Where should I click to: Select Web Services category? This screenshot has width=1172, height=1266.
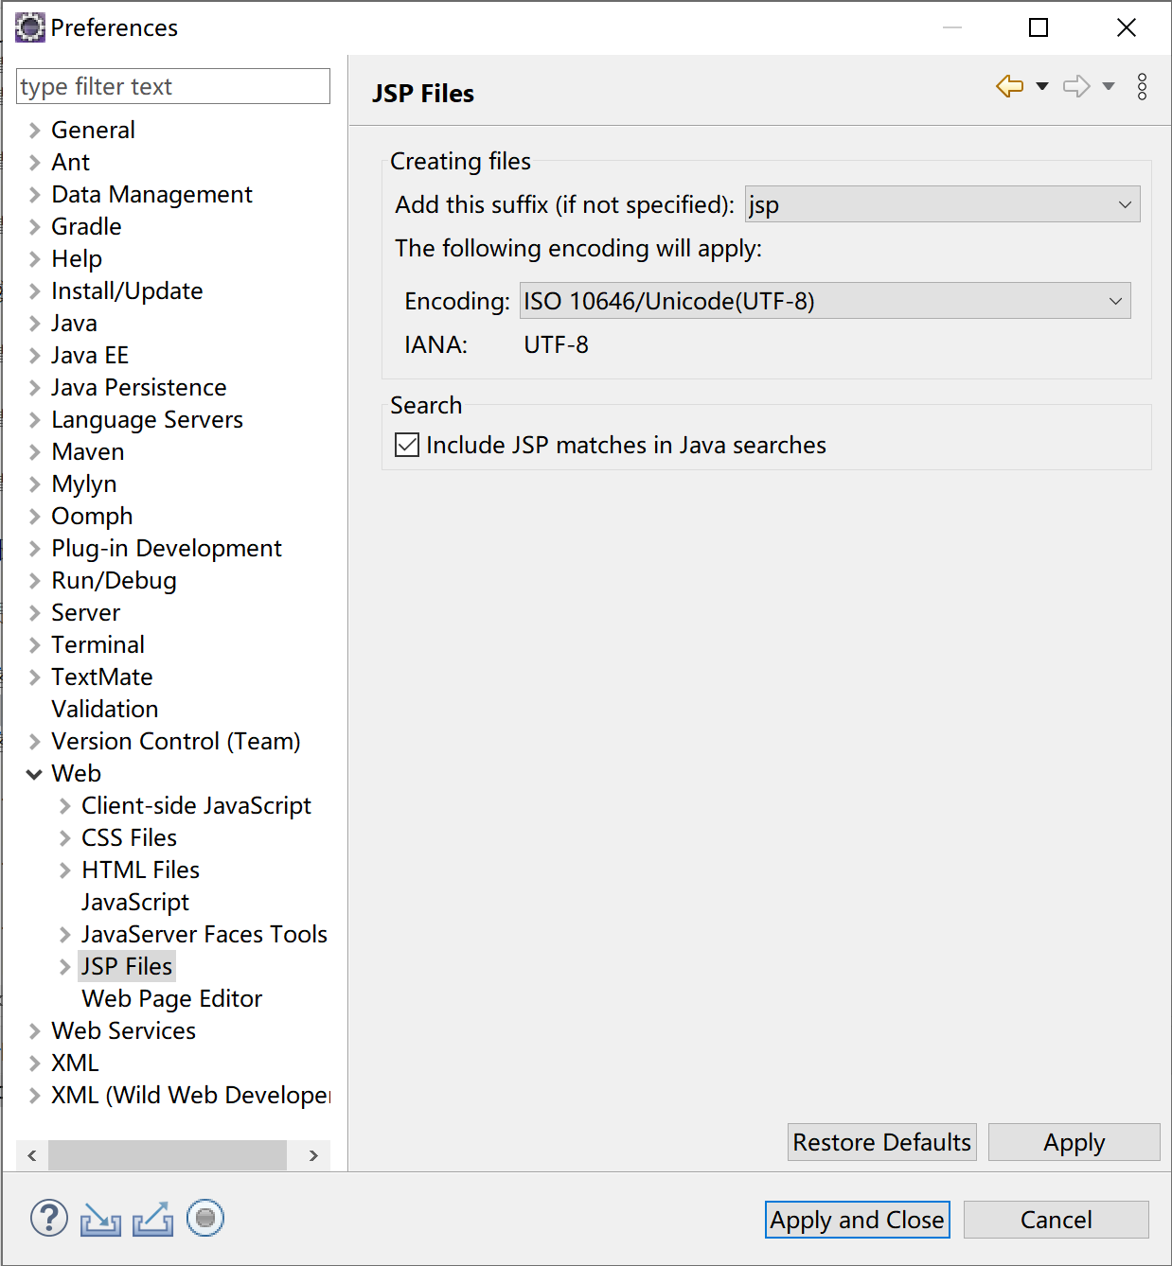coord(124,1030)
